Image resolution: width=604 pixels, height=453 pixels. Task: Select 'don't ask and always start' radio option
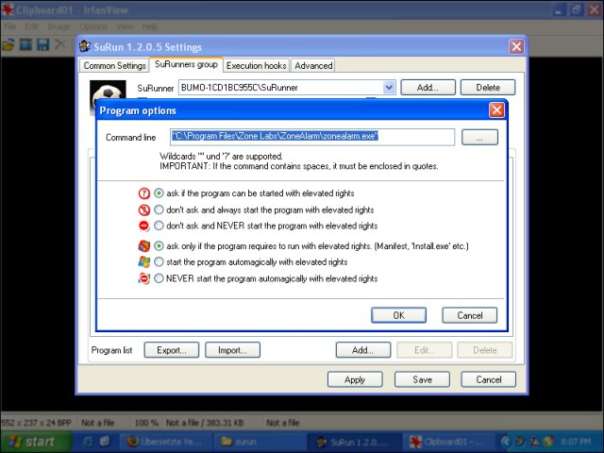[159, 210]
